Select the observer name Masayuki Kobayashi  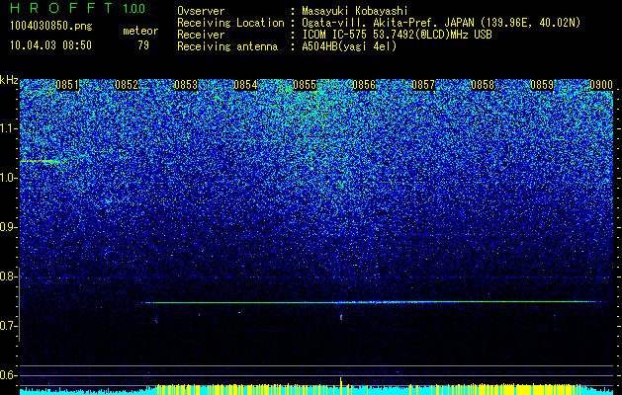click(355, 11)
